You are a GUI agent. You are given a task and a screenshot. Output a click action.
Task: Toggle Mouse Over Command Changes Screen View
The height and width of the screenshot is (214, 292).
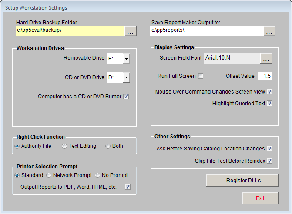pyautogui.click(x=270, y=92)
